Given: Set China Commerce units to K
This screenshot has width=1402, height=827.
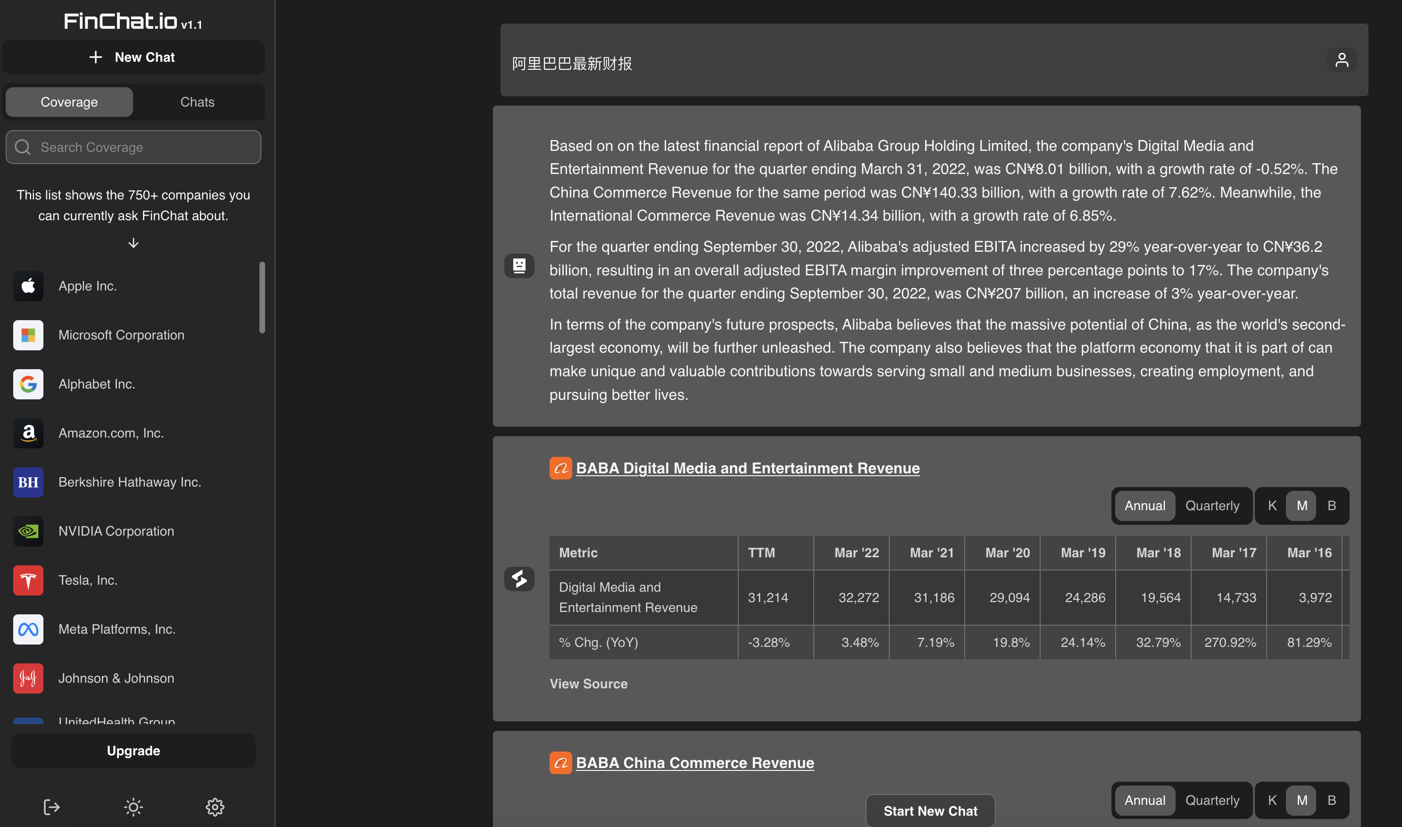Looking at the screenshot, I should (x=1272, y=800).
